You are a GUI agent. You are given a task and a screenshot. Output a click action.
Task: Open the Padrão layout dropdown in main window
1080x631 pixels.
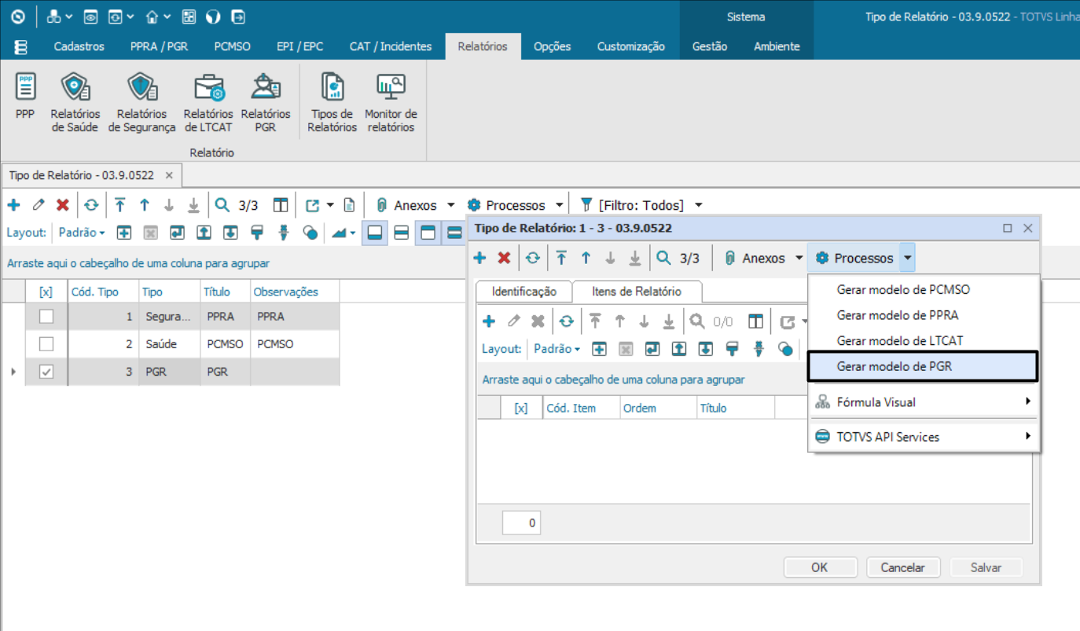click(83, 233)
